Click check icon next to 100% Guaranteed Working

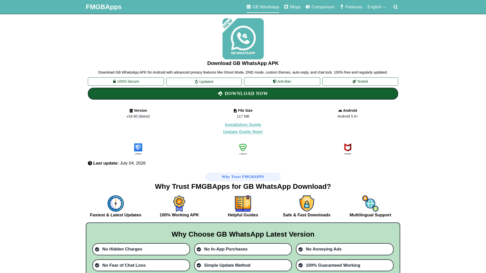[301, 265]
